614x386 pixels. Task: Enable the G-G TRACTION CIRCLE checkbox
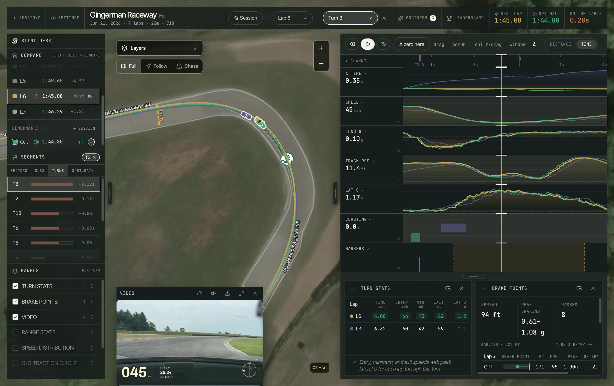[15, 363]
